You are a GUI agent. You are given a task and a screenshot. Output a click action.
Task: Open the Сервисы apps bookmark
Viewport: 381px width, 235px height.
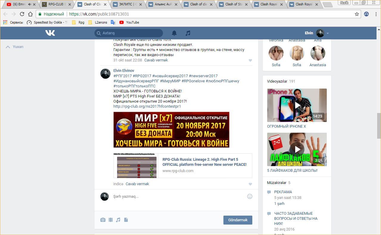pyautogui.click(x=13, y=22)
